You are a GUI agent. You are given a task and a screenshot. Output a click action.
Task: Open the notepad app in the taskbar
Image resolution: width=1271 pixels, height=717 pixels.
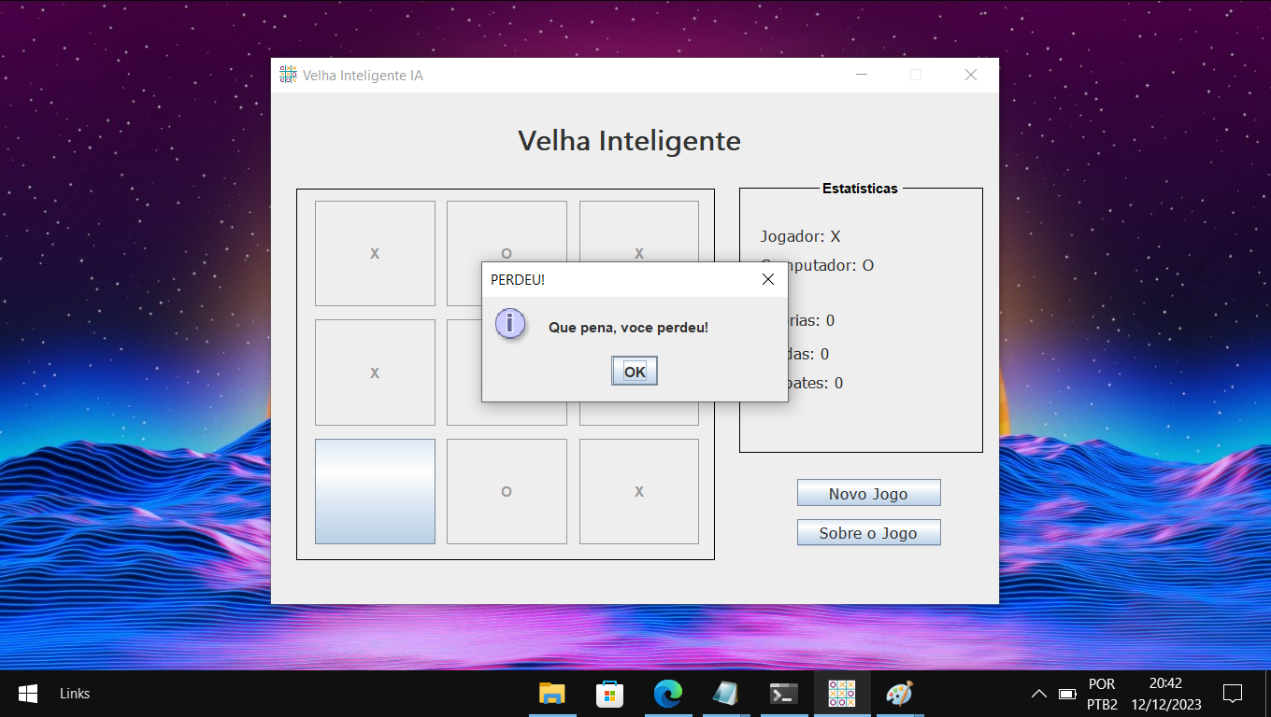tap(725, 694)
